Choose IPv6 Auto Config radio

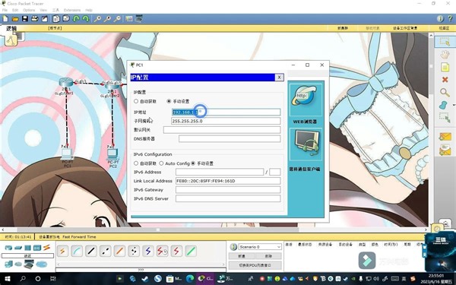coord(161,163)
